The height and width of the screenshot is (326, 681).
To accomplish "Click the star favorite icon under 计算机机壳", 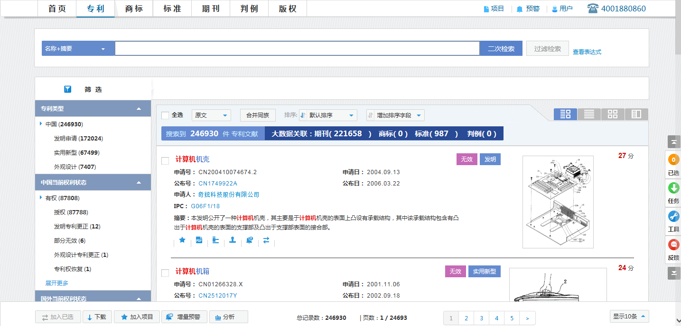I will 182,240.
